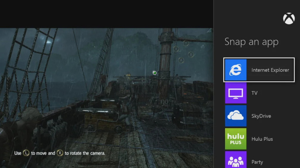
Task: Pick the SkyDrive text label
Action: tap(261, 116)
